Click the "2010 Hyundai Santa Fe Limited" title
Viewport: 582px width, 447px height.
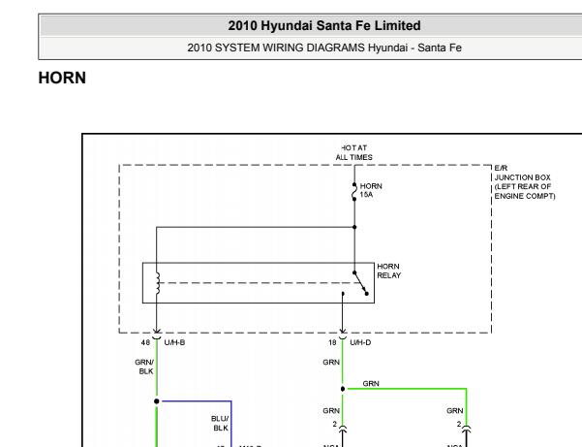pyautogui.click(x=324, y=25)
